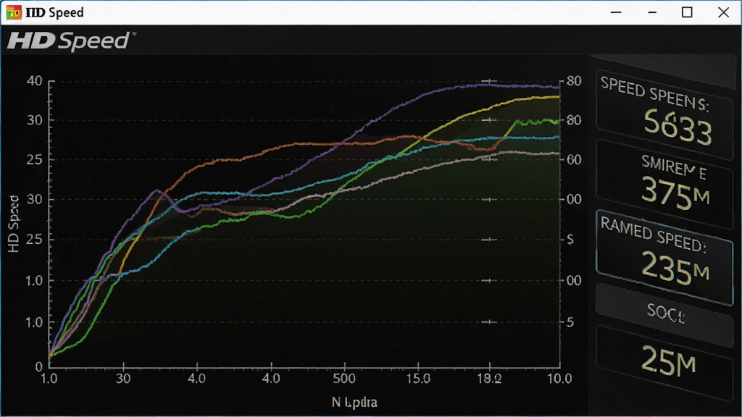Select the SPEED SPEENS panel label
Image resolution: width=742 pixels, height=417 pixels.
click(x=654, y=93)
